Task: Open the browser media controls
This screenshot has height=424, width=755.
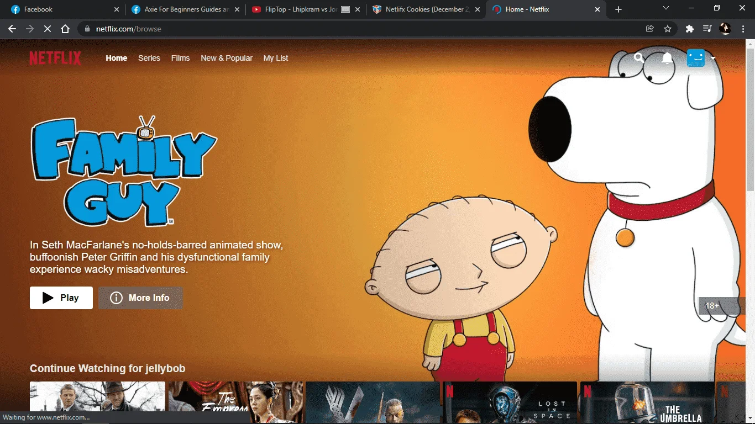Action: (707, 29)
